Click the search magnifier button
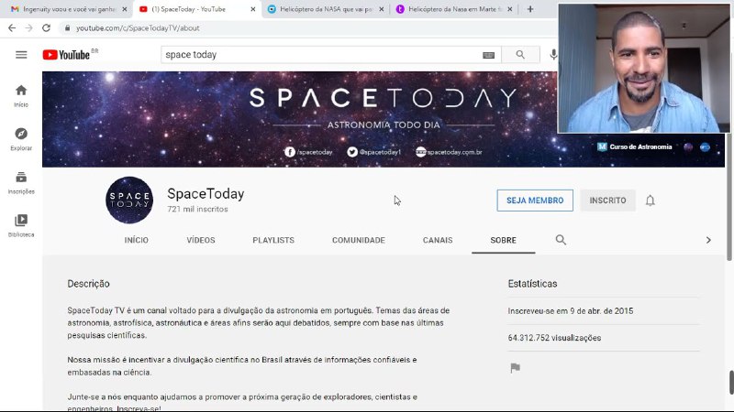Image resolution: width=734 pixels, height=412 pixels. coord(520,55)
